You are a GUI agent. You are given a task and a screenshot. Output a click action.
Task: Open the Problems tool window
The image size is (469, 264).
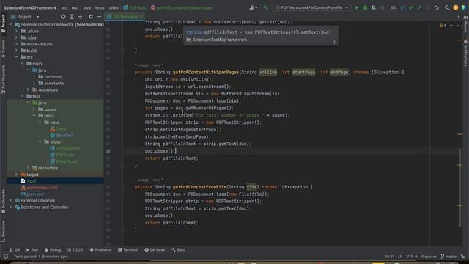click(x=100, y=249)
